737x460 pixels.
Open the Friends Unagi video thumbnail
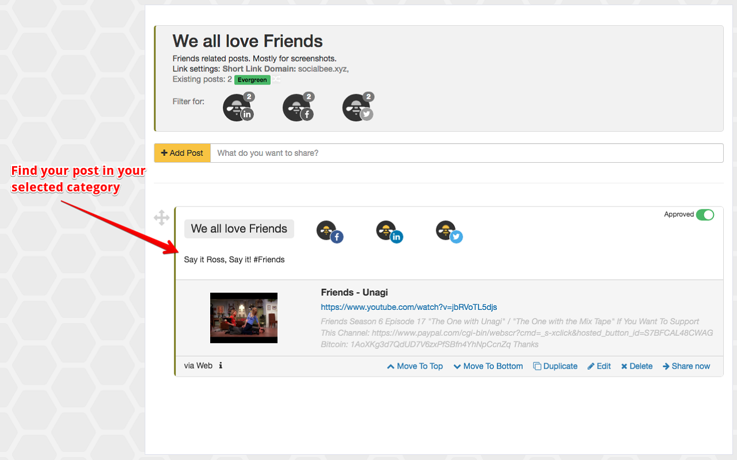244,318
